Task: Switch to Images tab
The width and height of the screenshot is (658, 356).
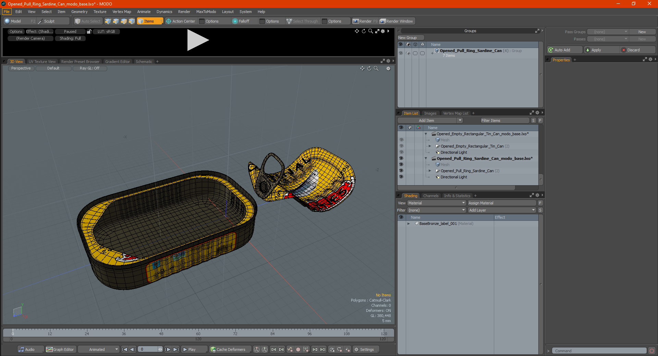Action: [x=430, y=113]
